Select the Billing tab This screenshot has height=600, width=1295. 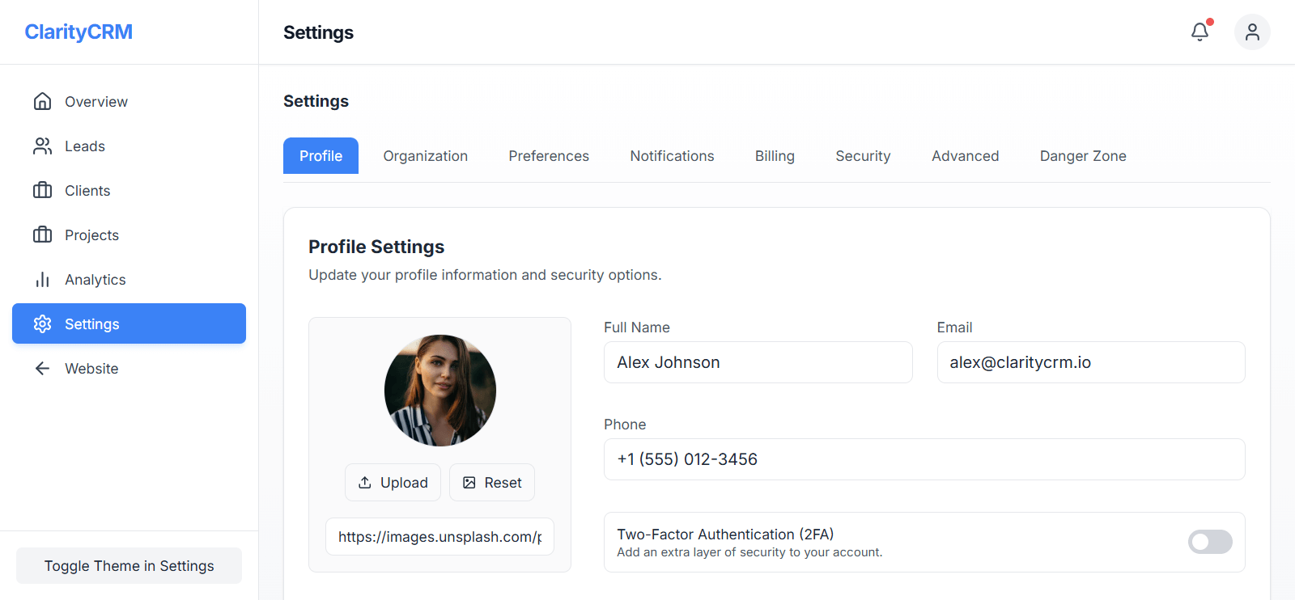(x=775, y=156)
